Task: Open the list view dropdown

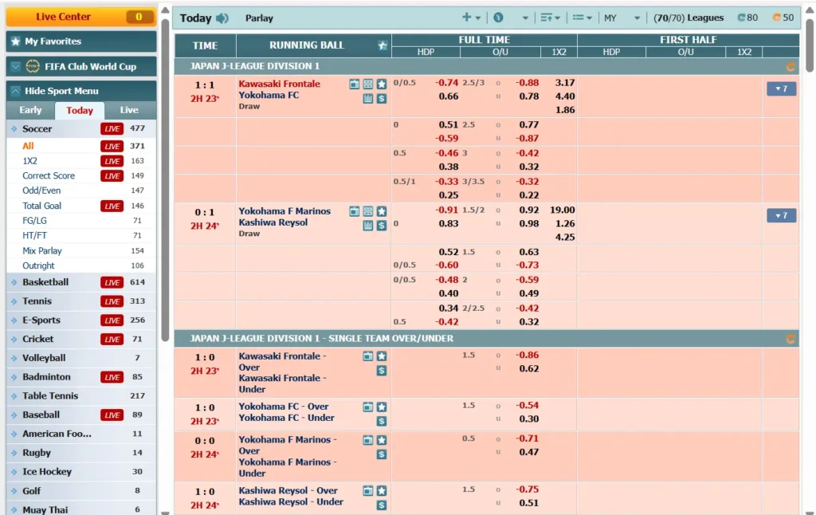Action: tap(583, 18)
